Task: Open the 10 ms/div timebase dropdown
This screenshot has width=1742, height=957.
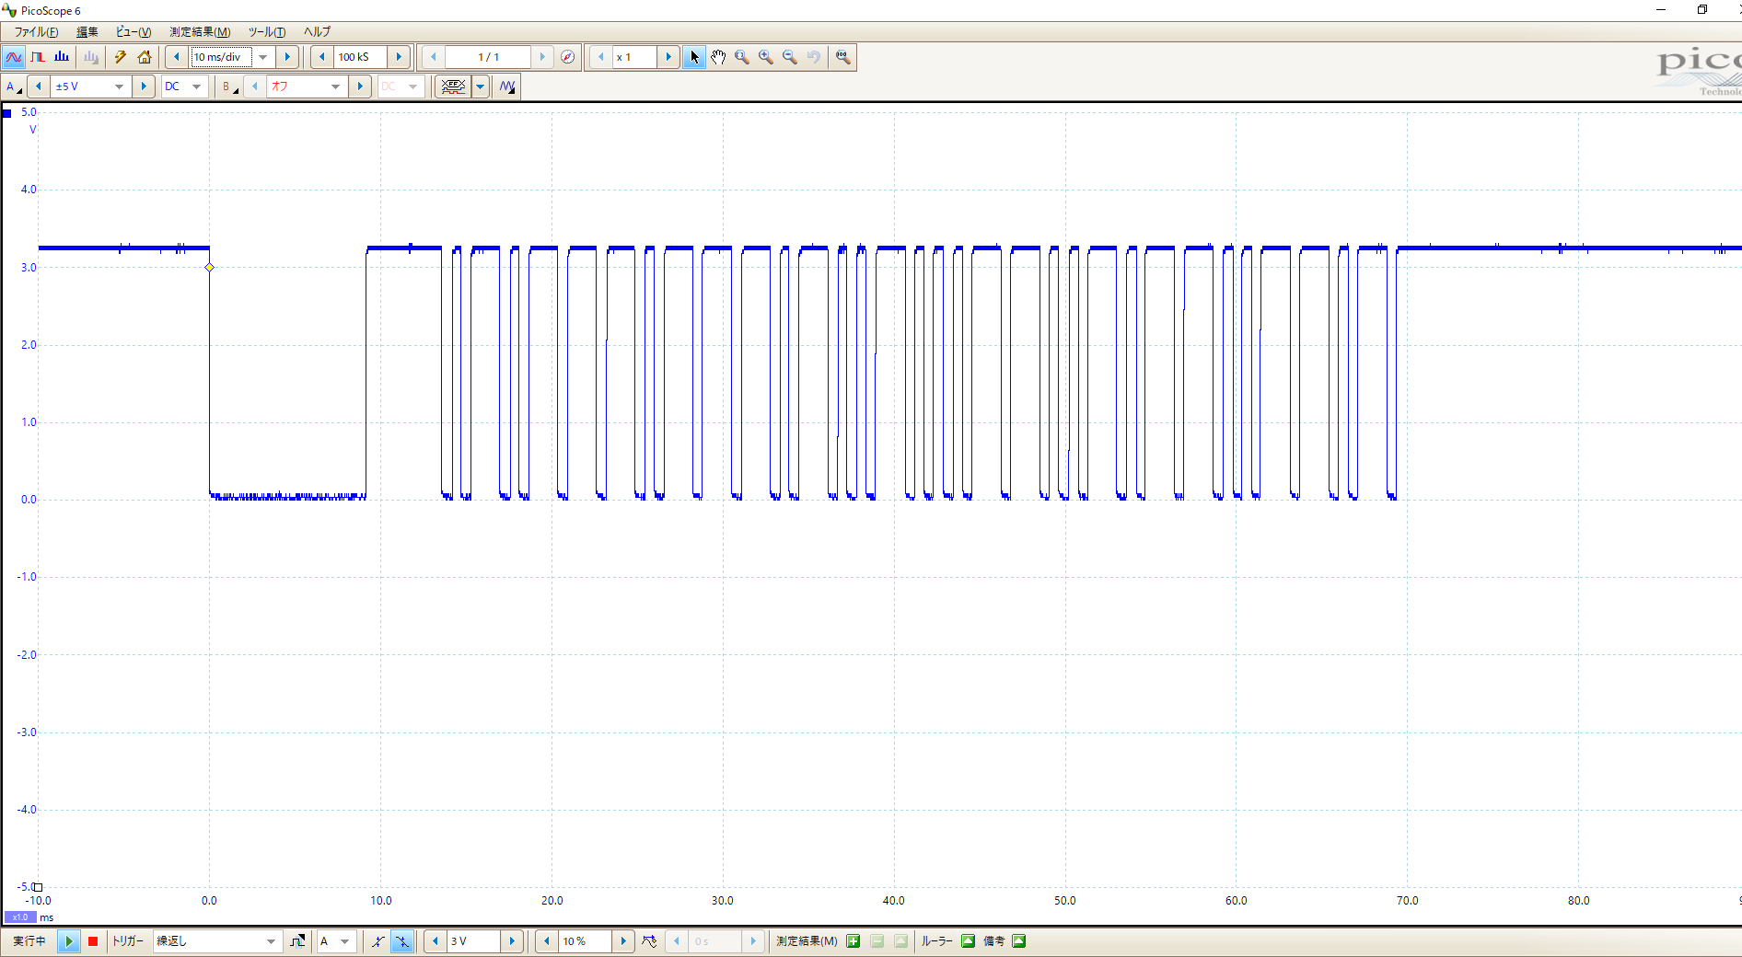Action: pos(263,57)
